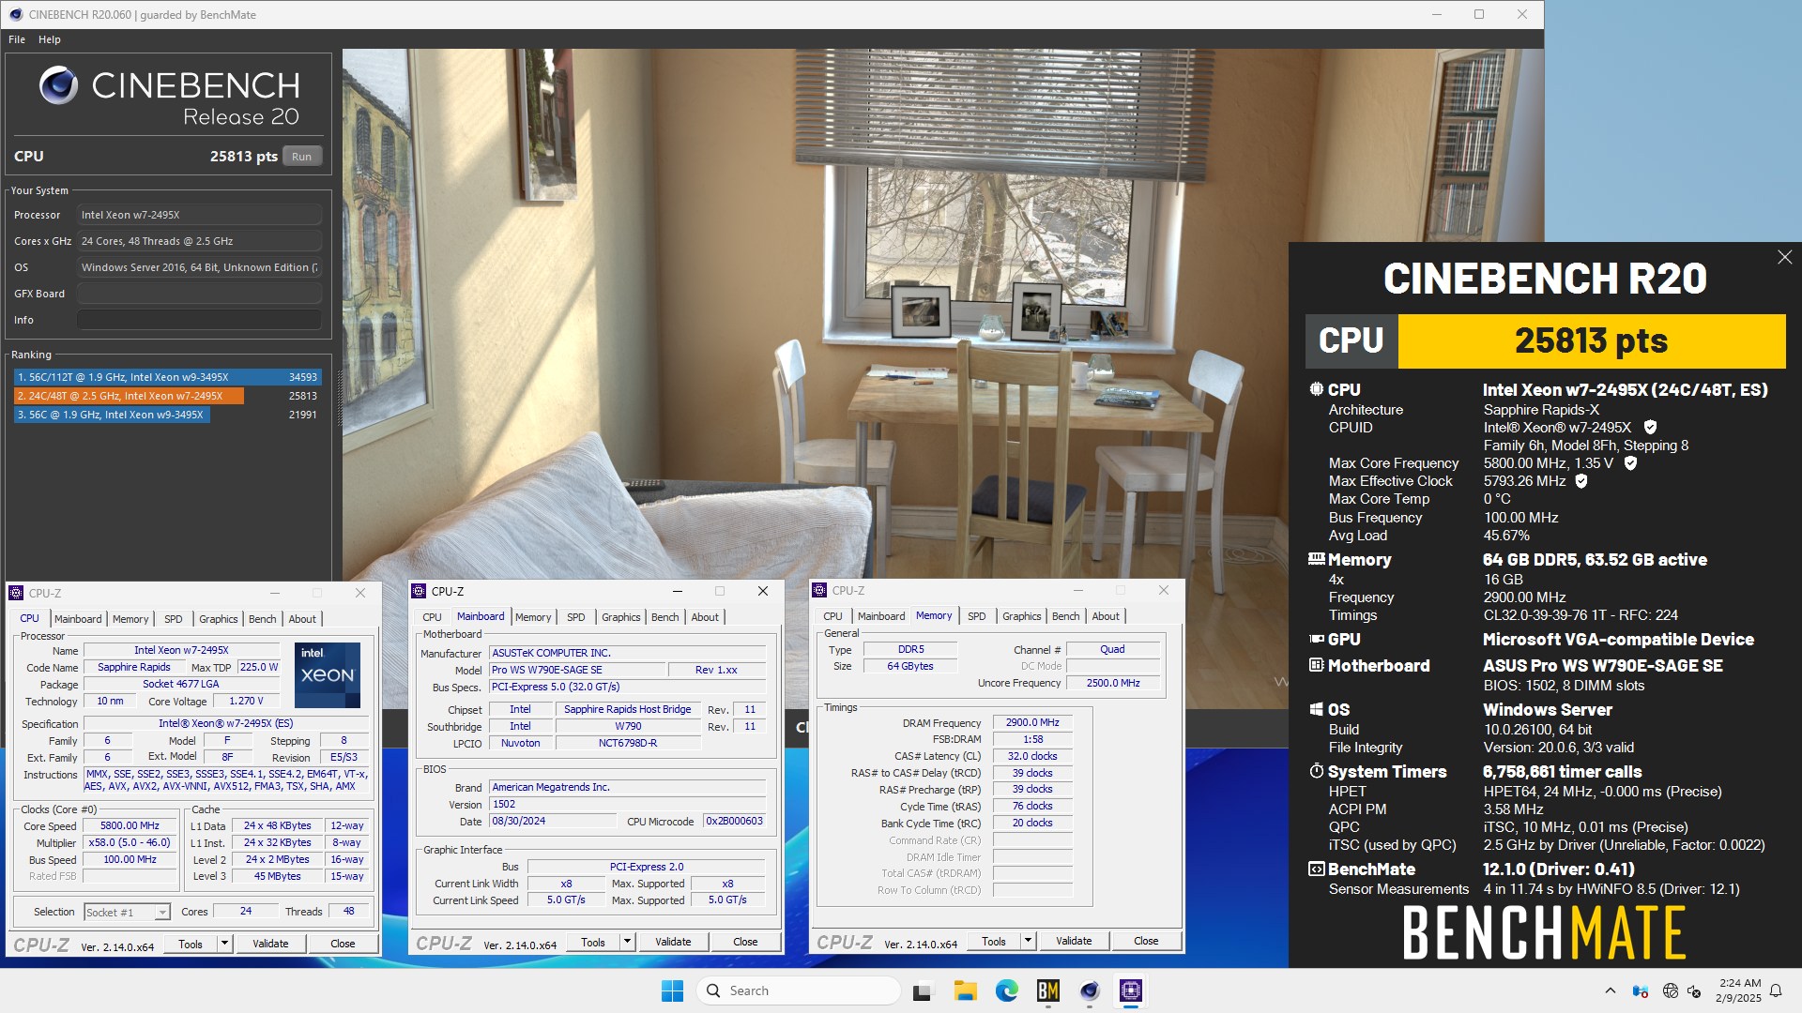Select ranking entry 56C @ 1.9 GHz 21991
1802x1013 pixels.
(x=168, y=415)
